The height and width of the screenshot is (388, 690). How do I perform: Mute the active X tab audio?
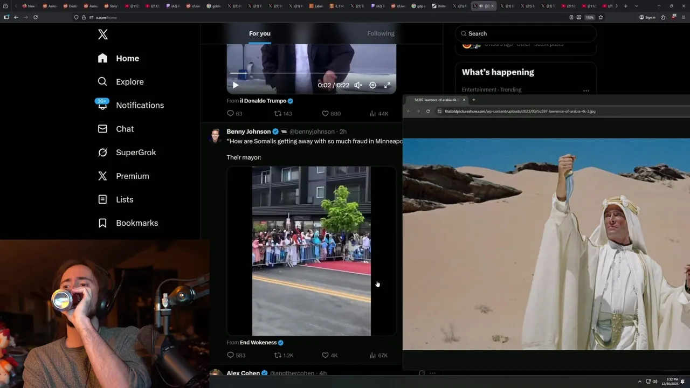point(481,6)
